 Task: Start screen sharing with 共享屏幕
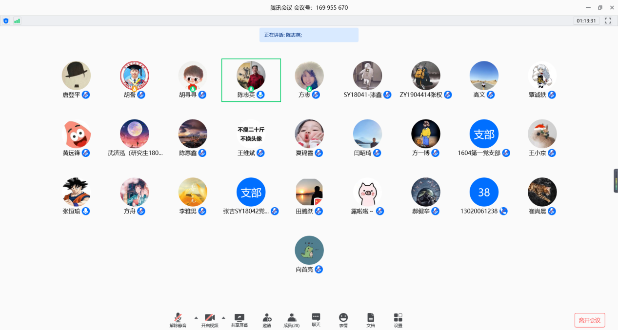239,317
